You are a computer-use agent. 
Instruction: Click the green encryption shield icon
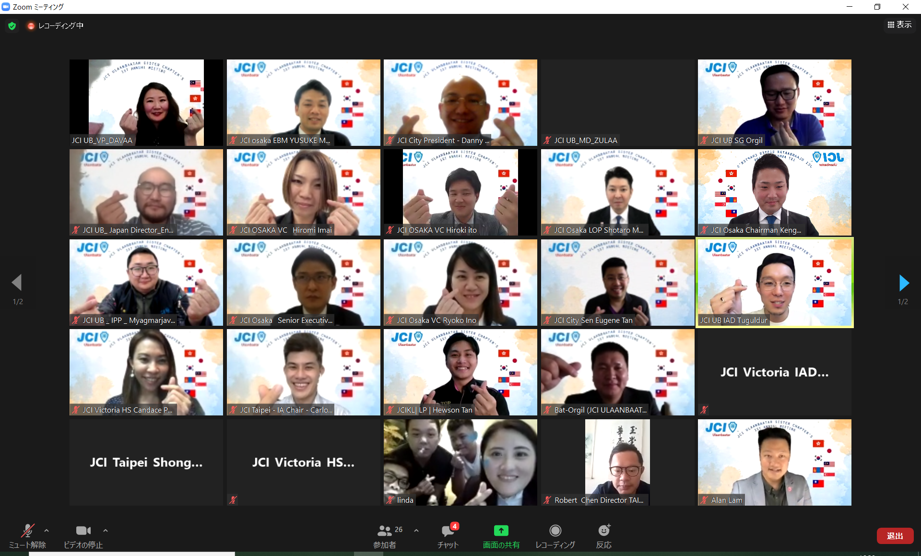point(12,26)
